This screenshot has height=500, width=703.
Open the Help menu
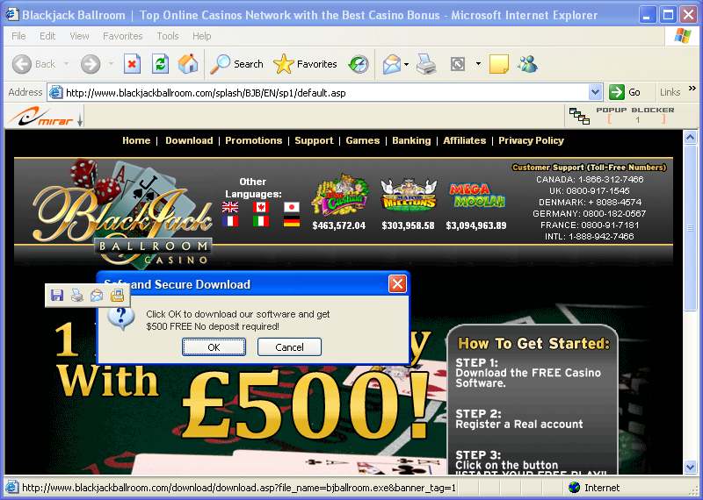(x=202, y=36)
